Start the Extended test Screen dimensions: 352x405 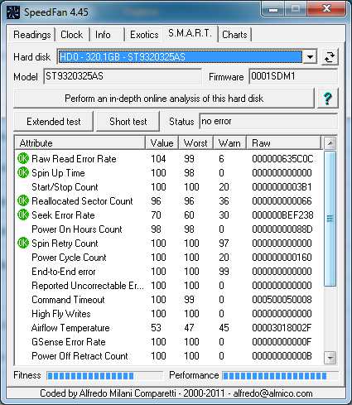[x=54, y=122]
